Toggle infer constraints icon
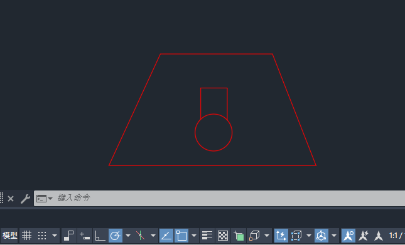 tap(68, 236)
